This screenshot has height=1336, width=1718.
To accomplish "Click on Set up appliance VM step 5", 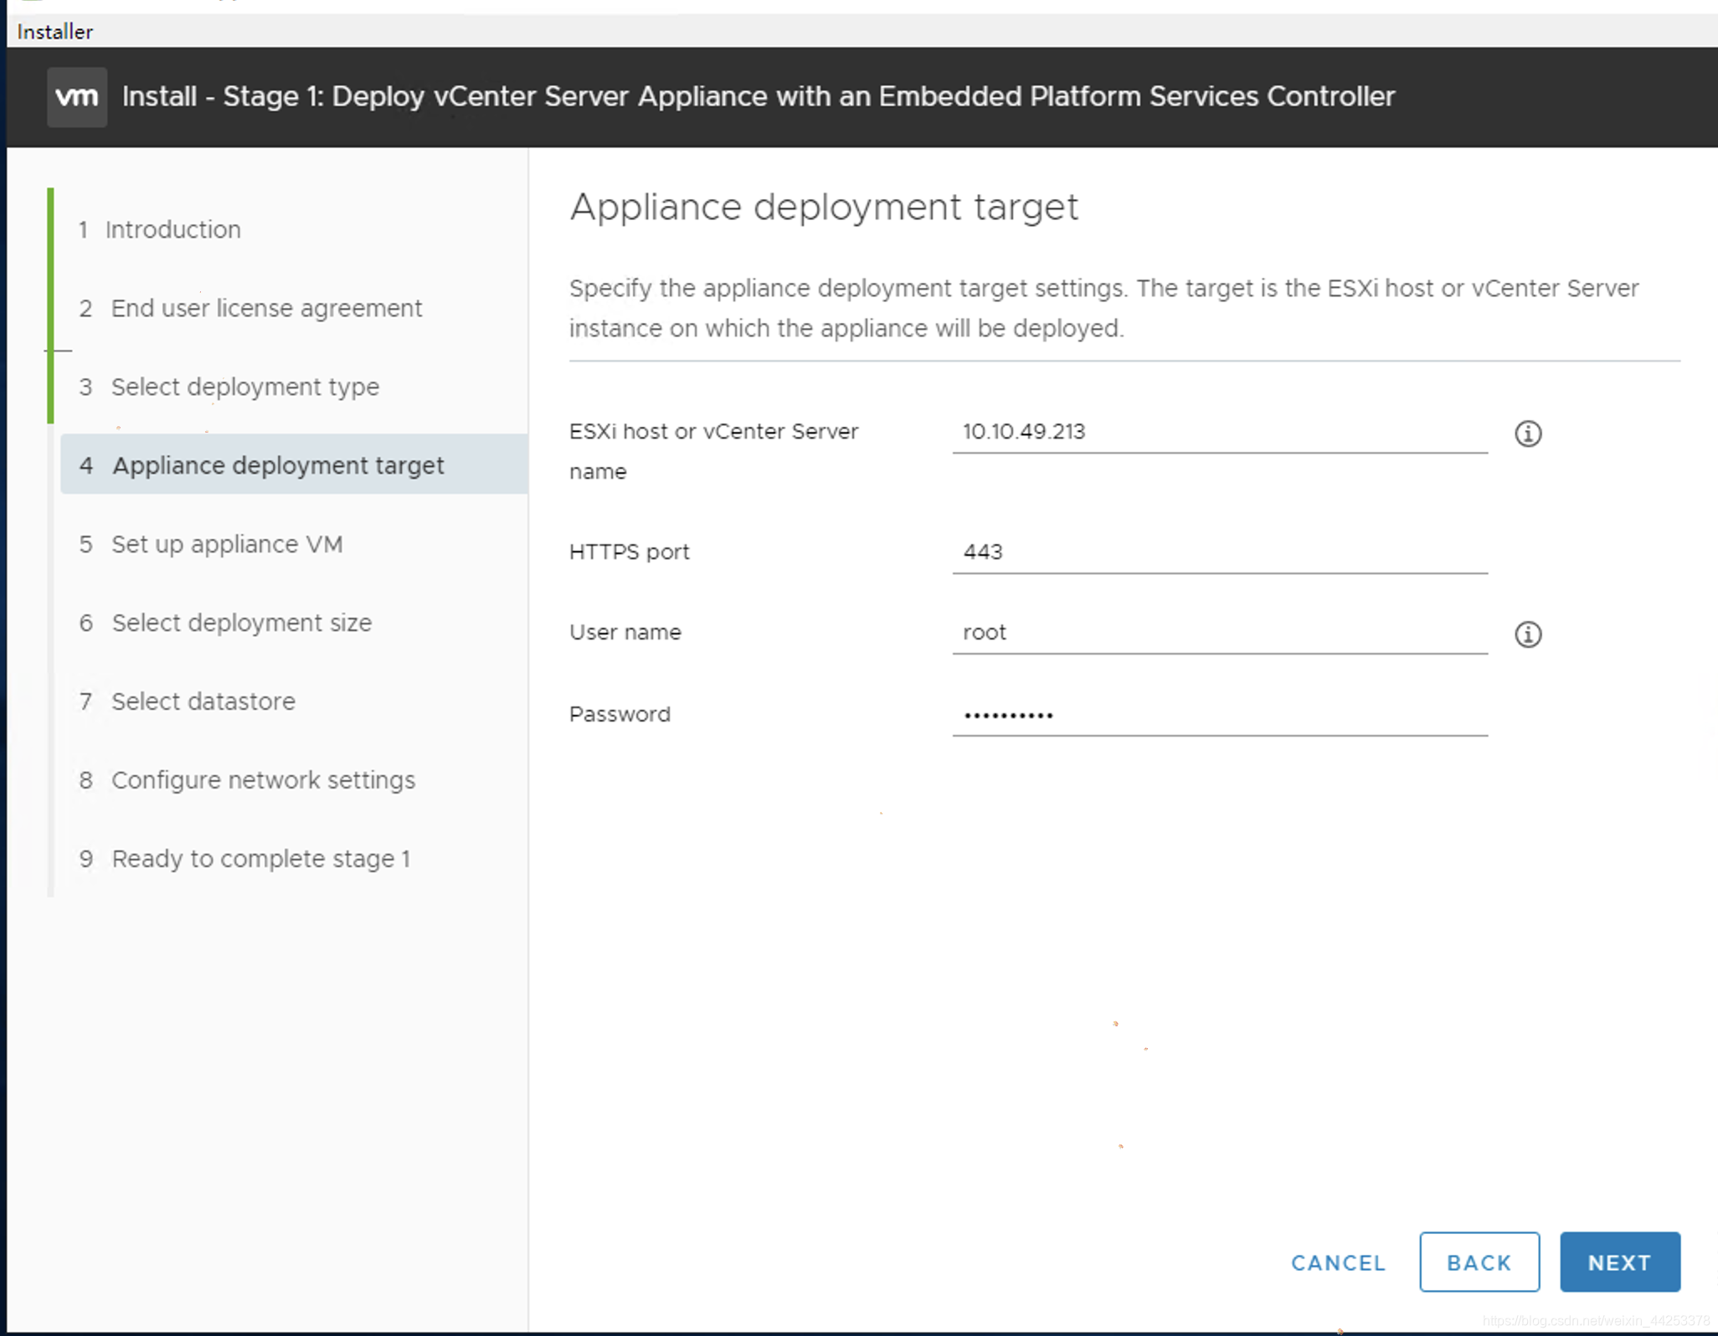I will point(226,542).
